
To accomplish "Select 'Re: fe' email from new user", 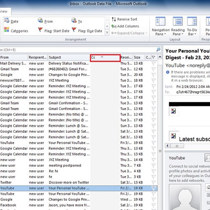I will click(x=79, y=171).
